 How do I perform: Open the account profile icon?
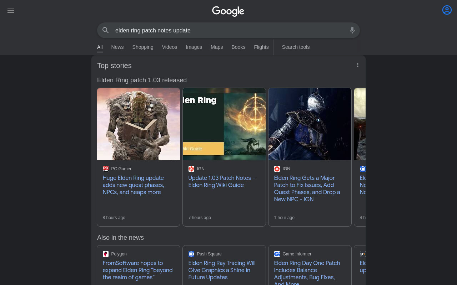447,10
